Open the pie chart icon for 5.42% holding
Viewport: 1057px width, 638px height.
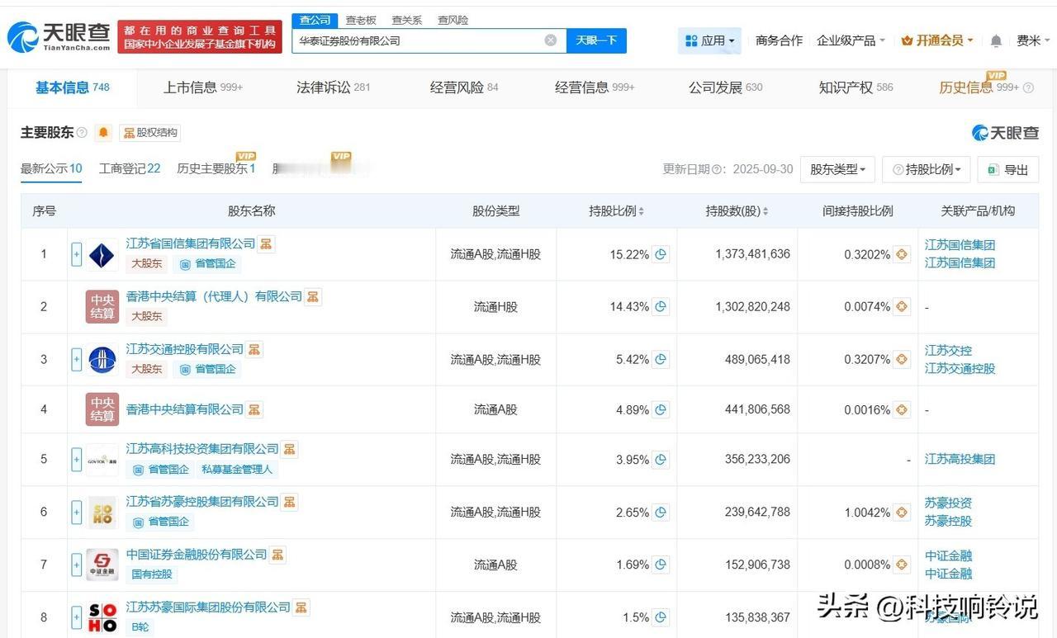coord(661,359)
